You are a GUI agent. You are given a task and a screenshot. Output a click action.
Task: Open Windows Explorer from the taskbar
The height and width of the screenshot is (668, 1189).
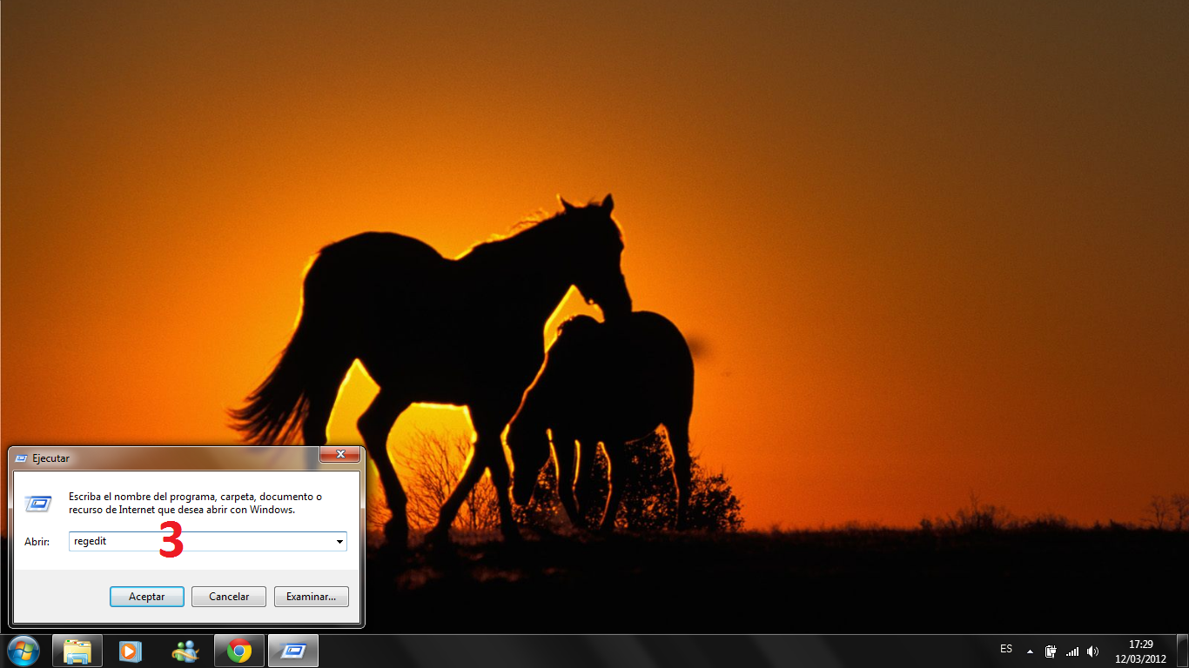[77, 651]
